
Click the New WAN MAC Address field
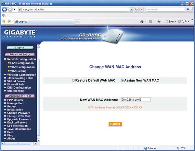tap(136, 100)
